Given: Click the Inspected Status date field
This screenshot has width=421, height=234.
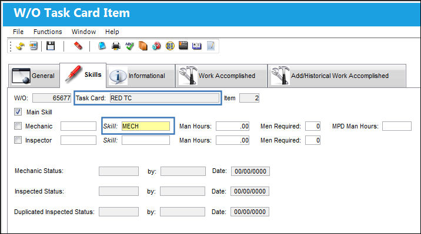Looking at the screenshot, I should (x=250, y=191).
